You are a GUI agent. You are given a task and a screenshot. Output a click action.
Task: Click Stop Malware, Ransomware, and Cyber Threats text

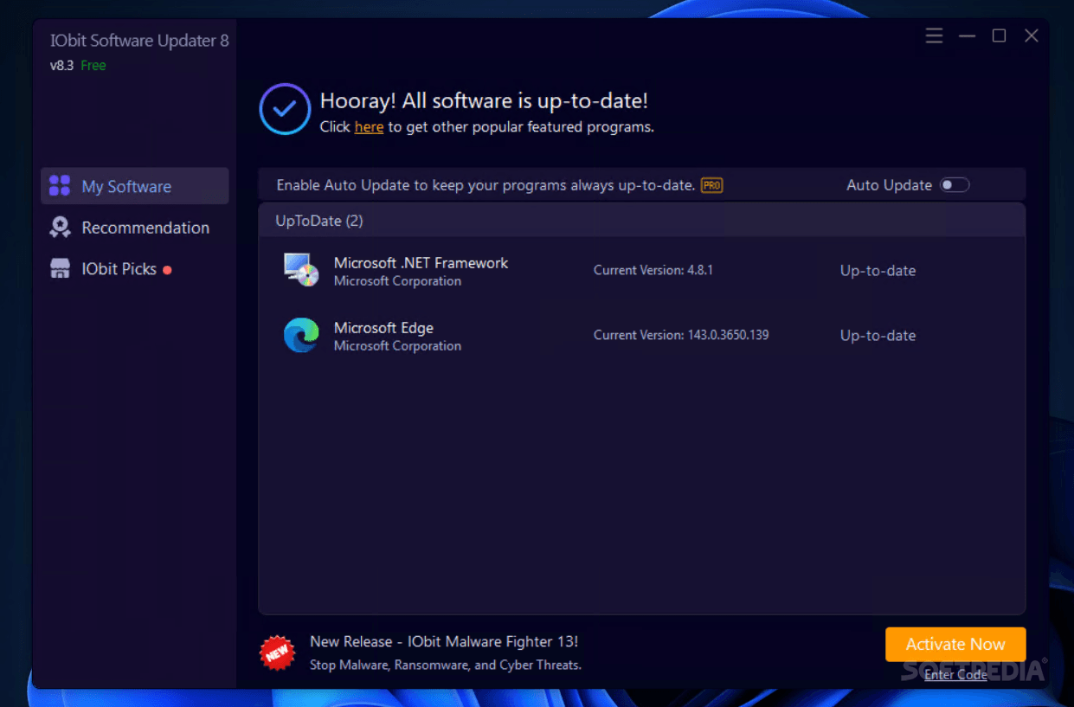coord(446,665)
